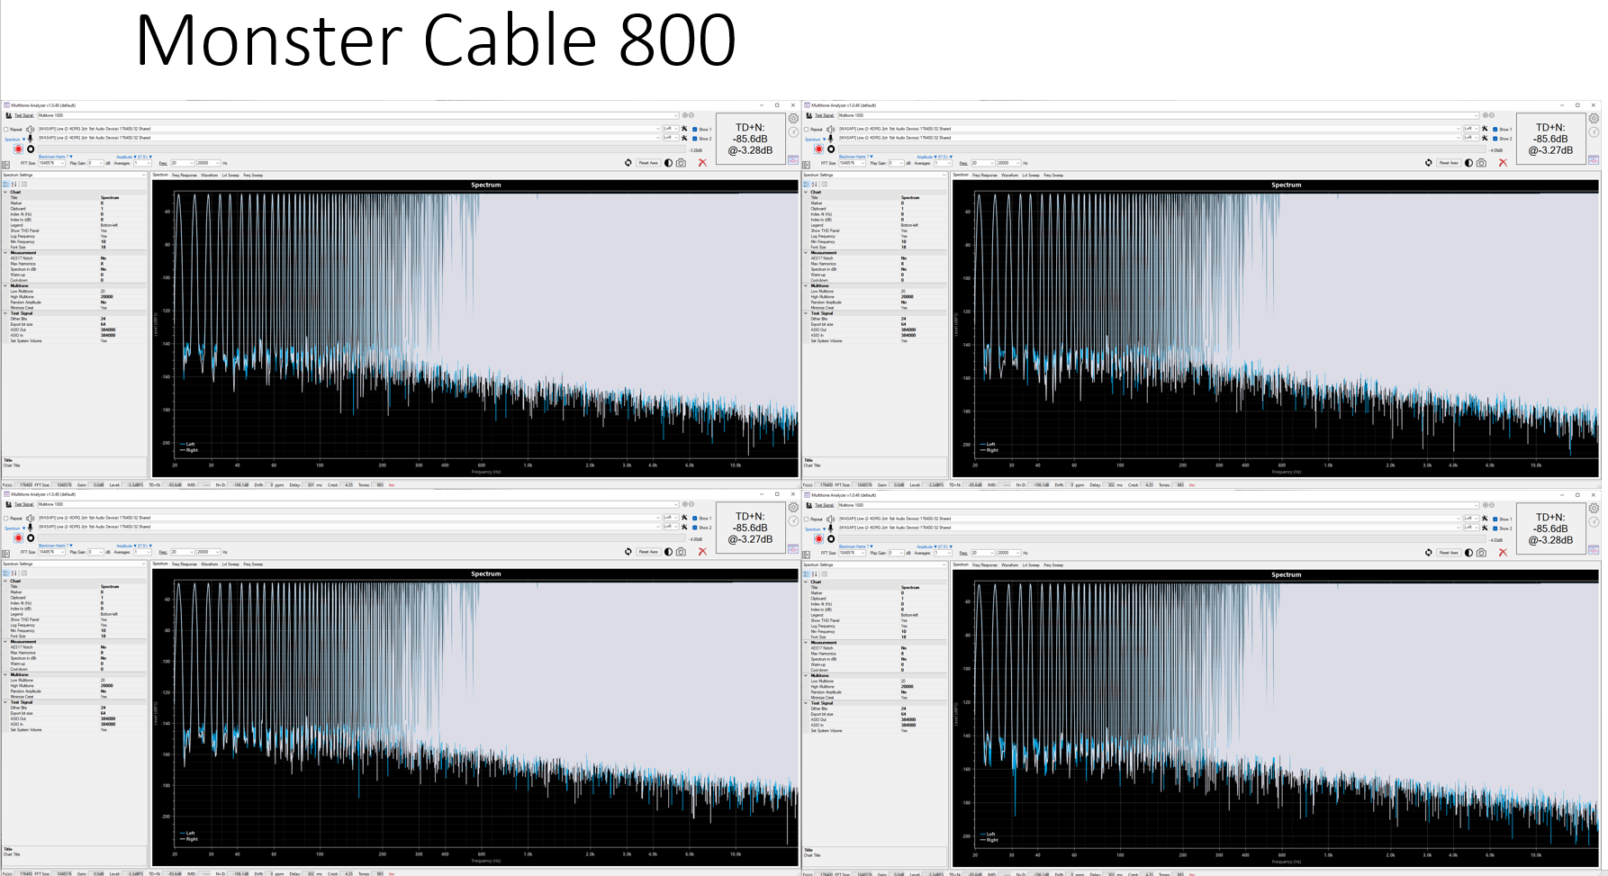Enable Repeat checkbox in top-right window

[x=807, y=129]
